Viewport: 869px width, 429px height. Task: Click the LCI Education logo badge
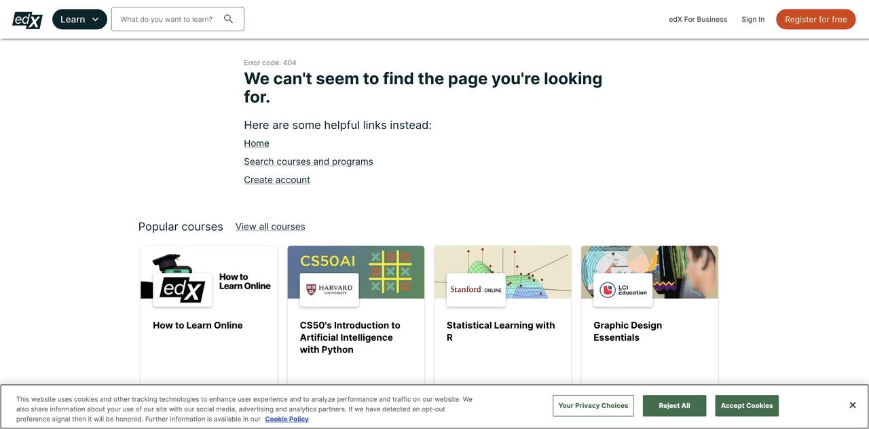tap(623, 290)
